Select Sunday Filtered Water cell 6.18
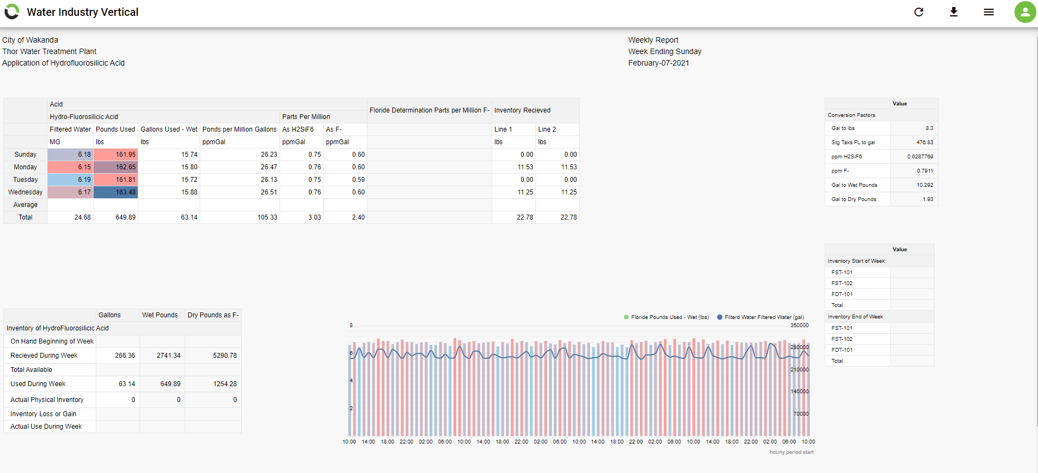The height and width of the screenshot is (473, 1038). click(x=71, y=155)
